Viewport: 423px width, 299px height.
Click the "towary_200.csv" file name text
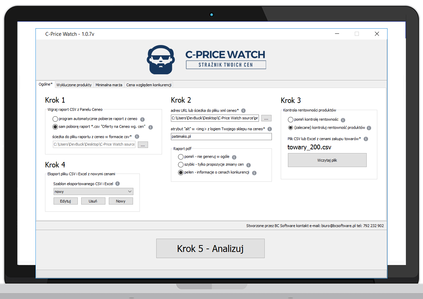(x=309, y=147)
